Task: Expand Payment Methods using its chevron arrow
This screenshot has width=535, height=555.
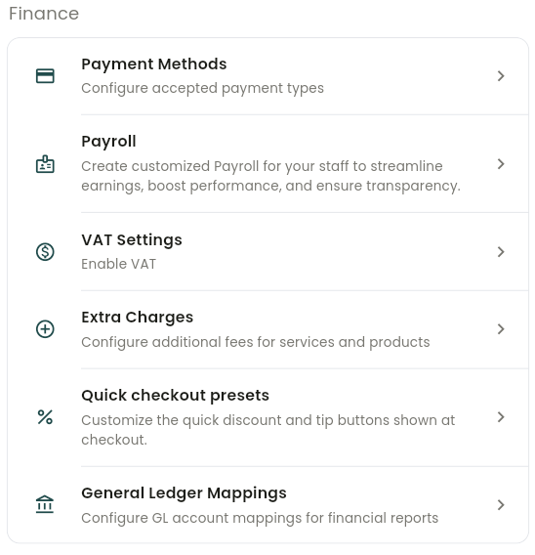Action: (501, 76)
